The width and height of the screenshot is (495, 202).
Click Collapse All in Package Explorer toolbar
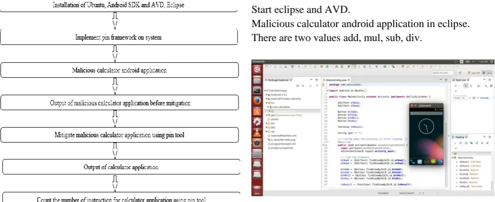tap(297, 86)
